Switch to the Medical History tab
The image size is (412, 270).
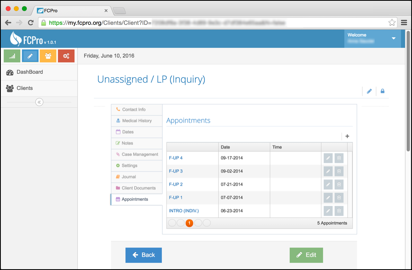[137, 121]
